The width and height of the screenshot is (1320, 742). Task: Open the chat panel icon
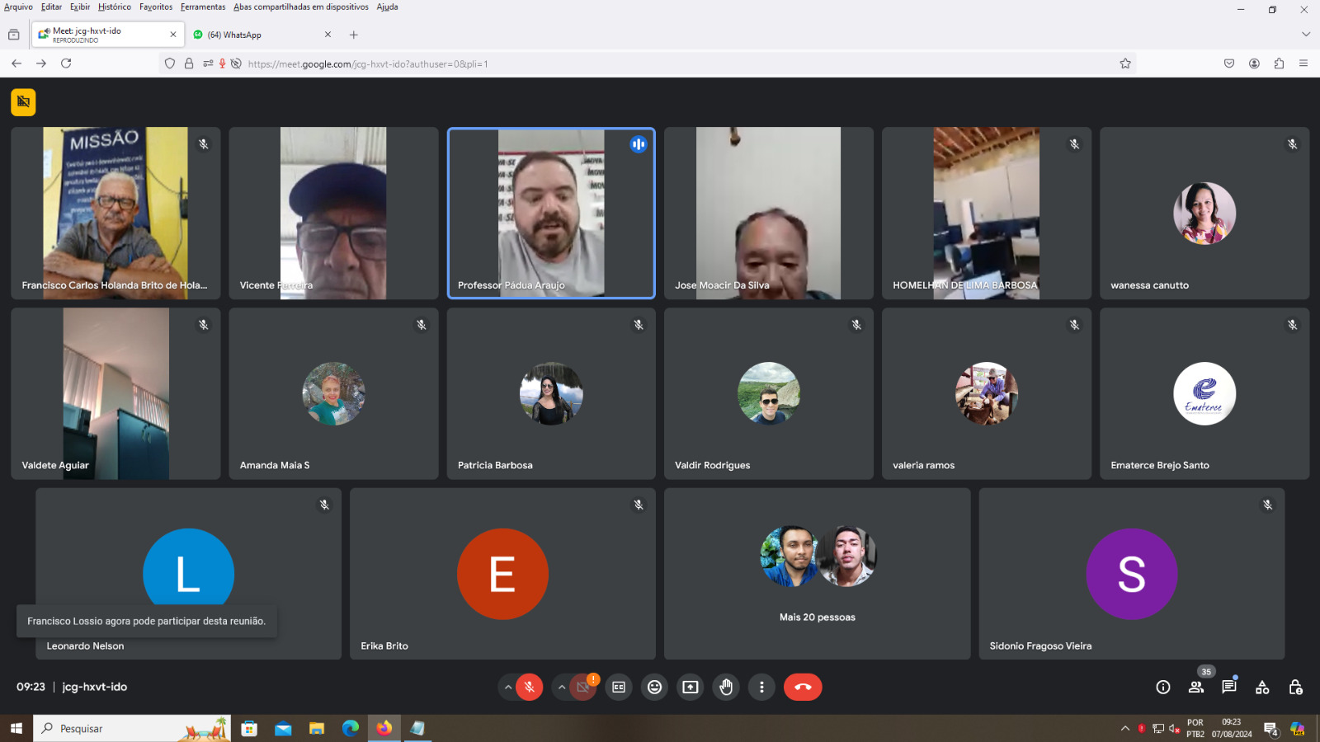point(1228,687)
